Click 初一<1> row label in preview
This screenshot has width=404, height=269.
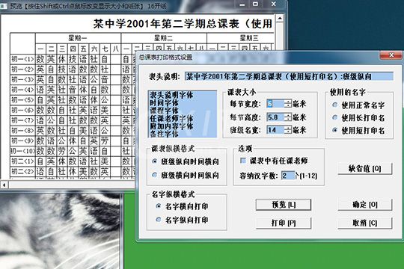[x=22, y=59]
